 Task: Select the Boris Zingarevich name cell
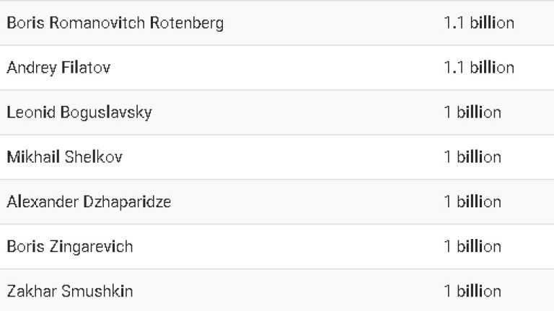point(69,246)
